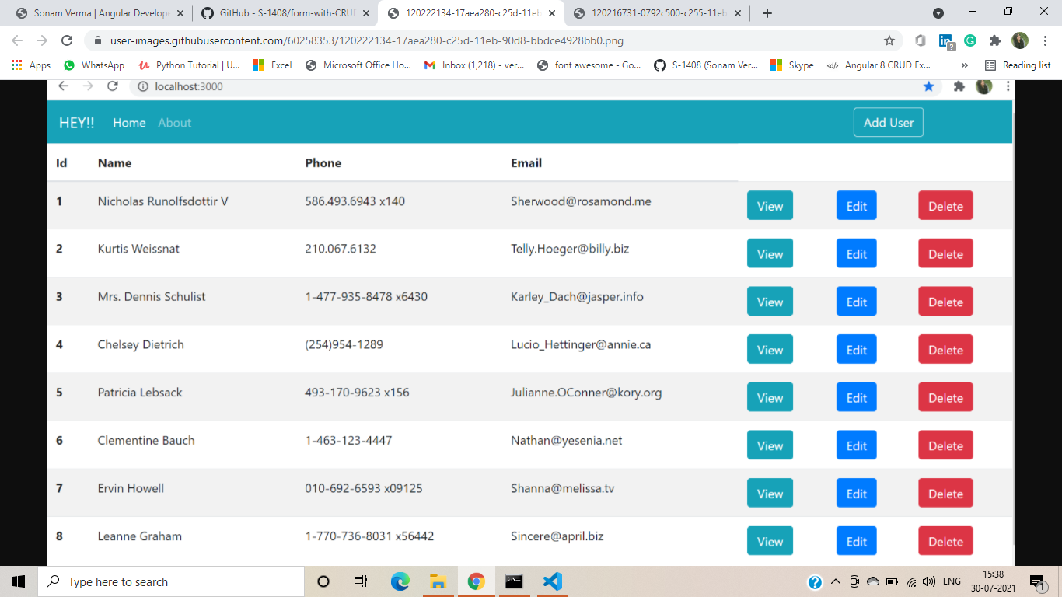Image resolution: width=1062 pixels, height=597 pixels.
Task: Click Edit for Chelsey Dietrich
Action: click(x=856, y=349)
